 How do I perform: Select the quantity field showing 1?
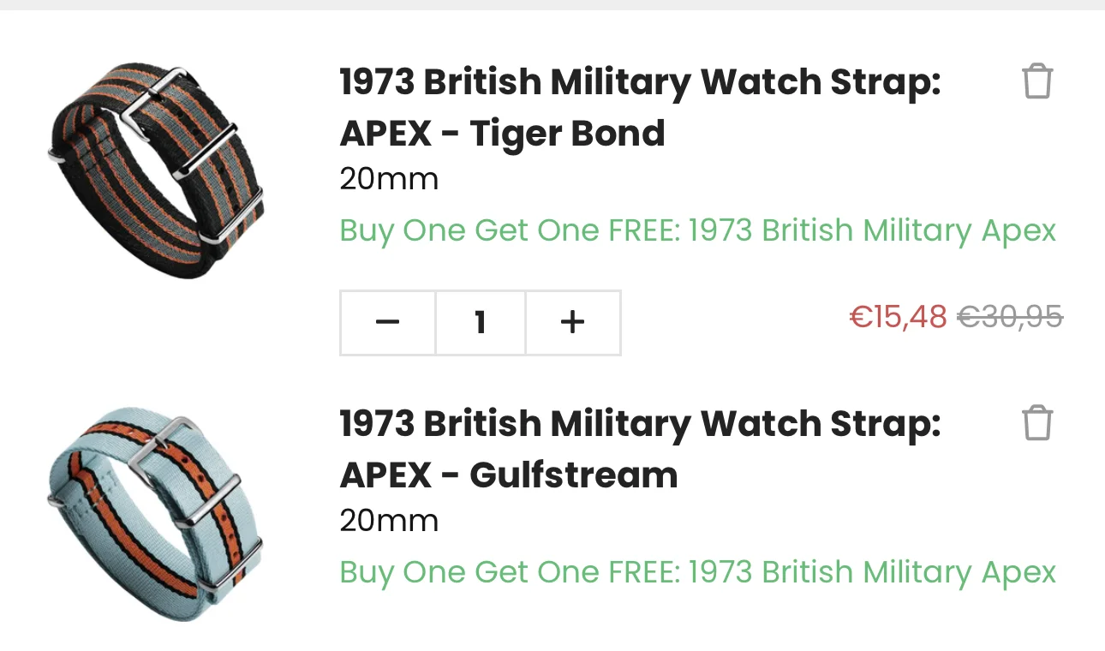(481, 323)
